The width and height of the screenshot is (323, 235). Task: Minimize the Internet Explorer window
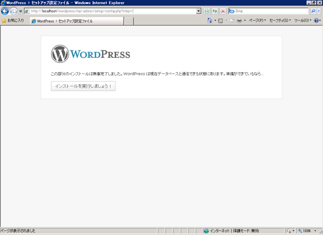coord(309,3)
